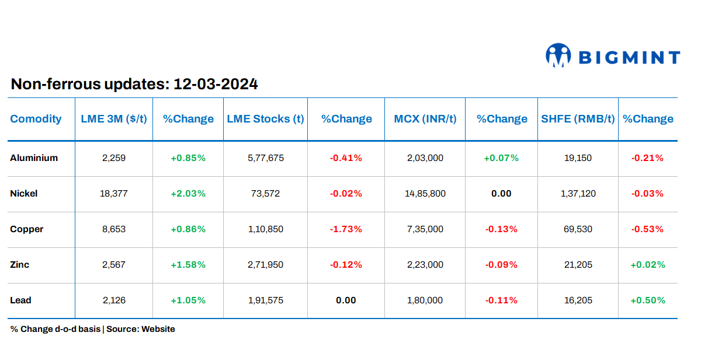Image resolution: width=701 pixels, height=350 pixels.
Task: Click the Aluminium row label
Action: (34, 158)
